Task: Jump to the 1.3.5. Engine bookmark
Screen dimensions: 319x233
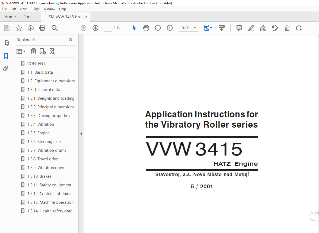Action: point(39,133)
